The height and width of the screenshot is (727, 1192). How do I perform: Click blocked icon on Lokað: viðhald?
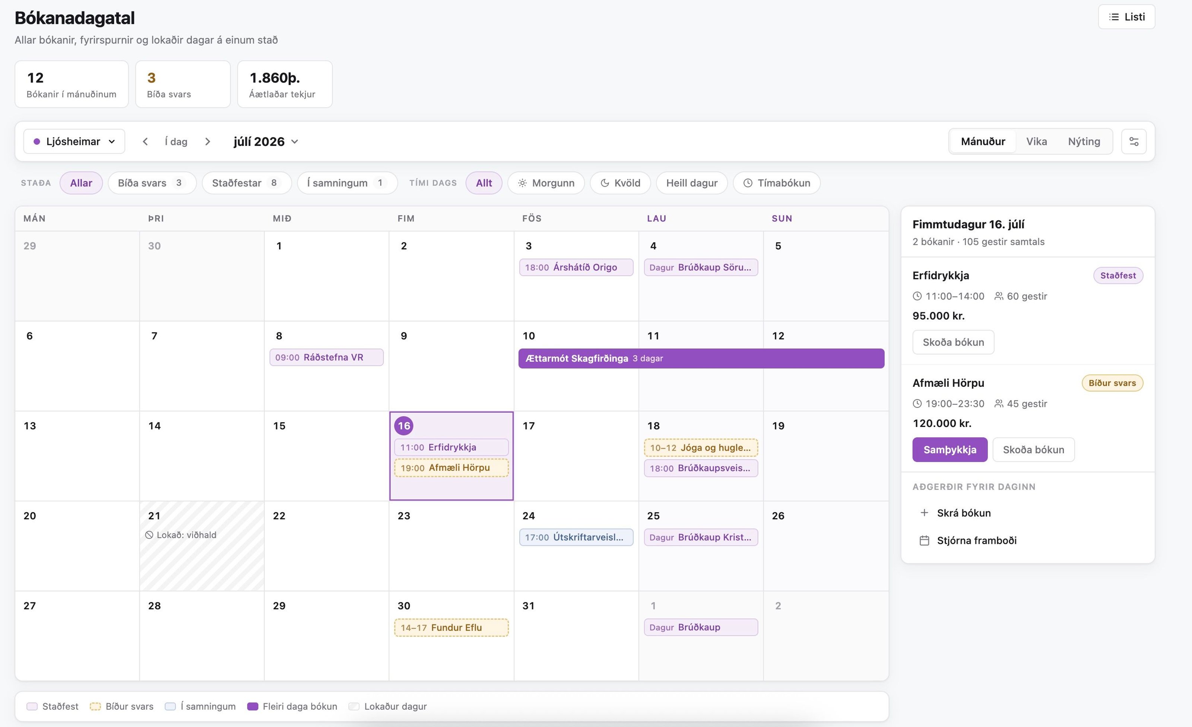click(149, 535)
